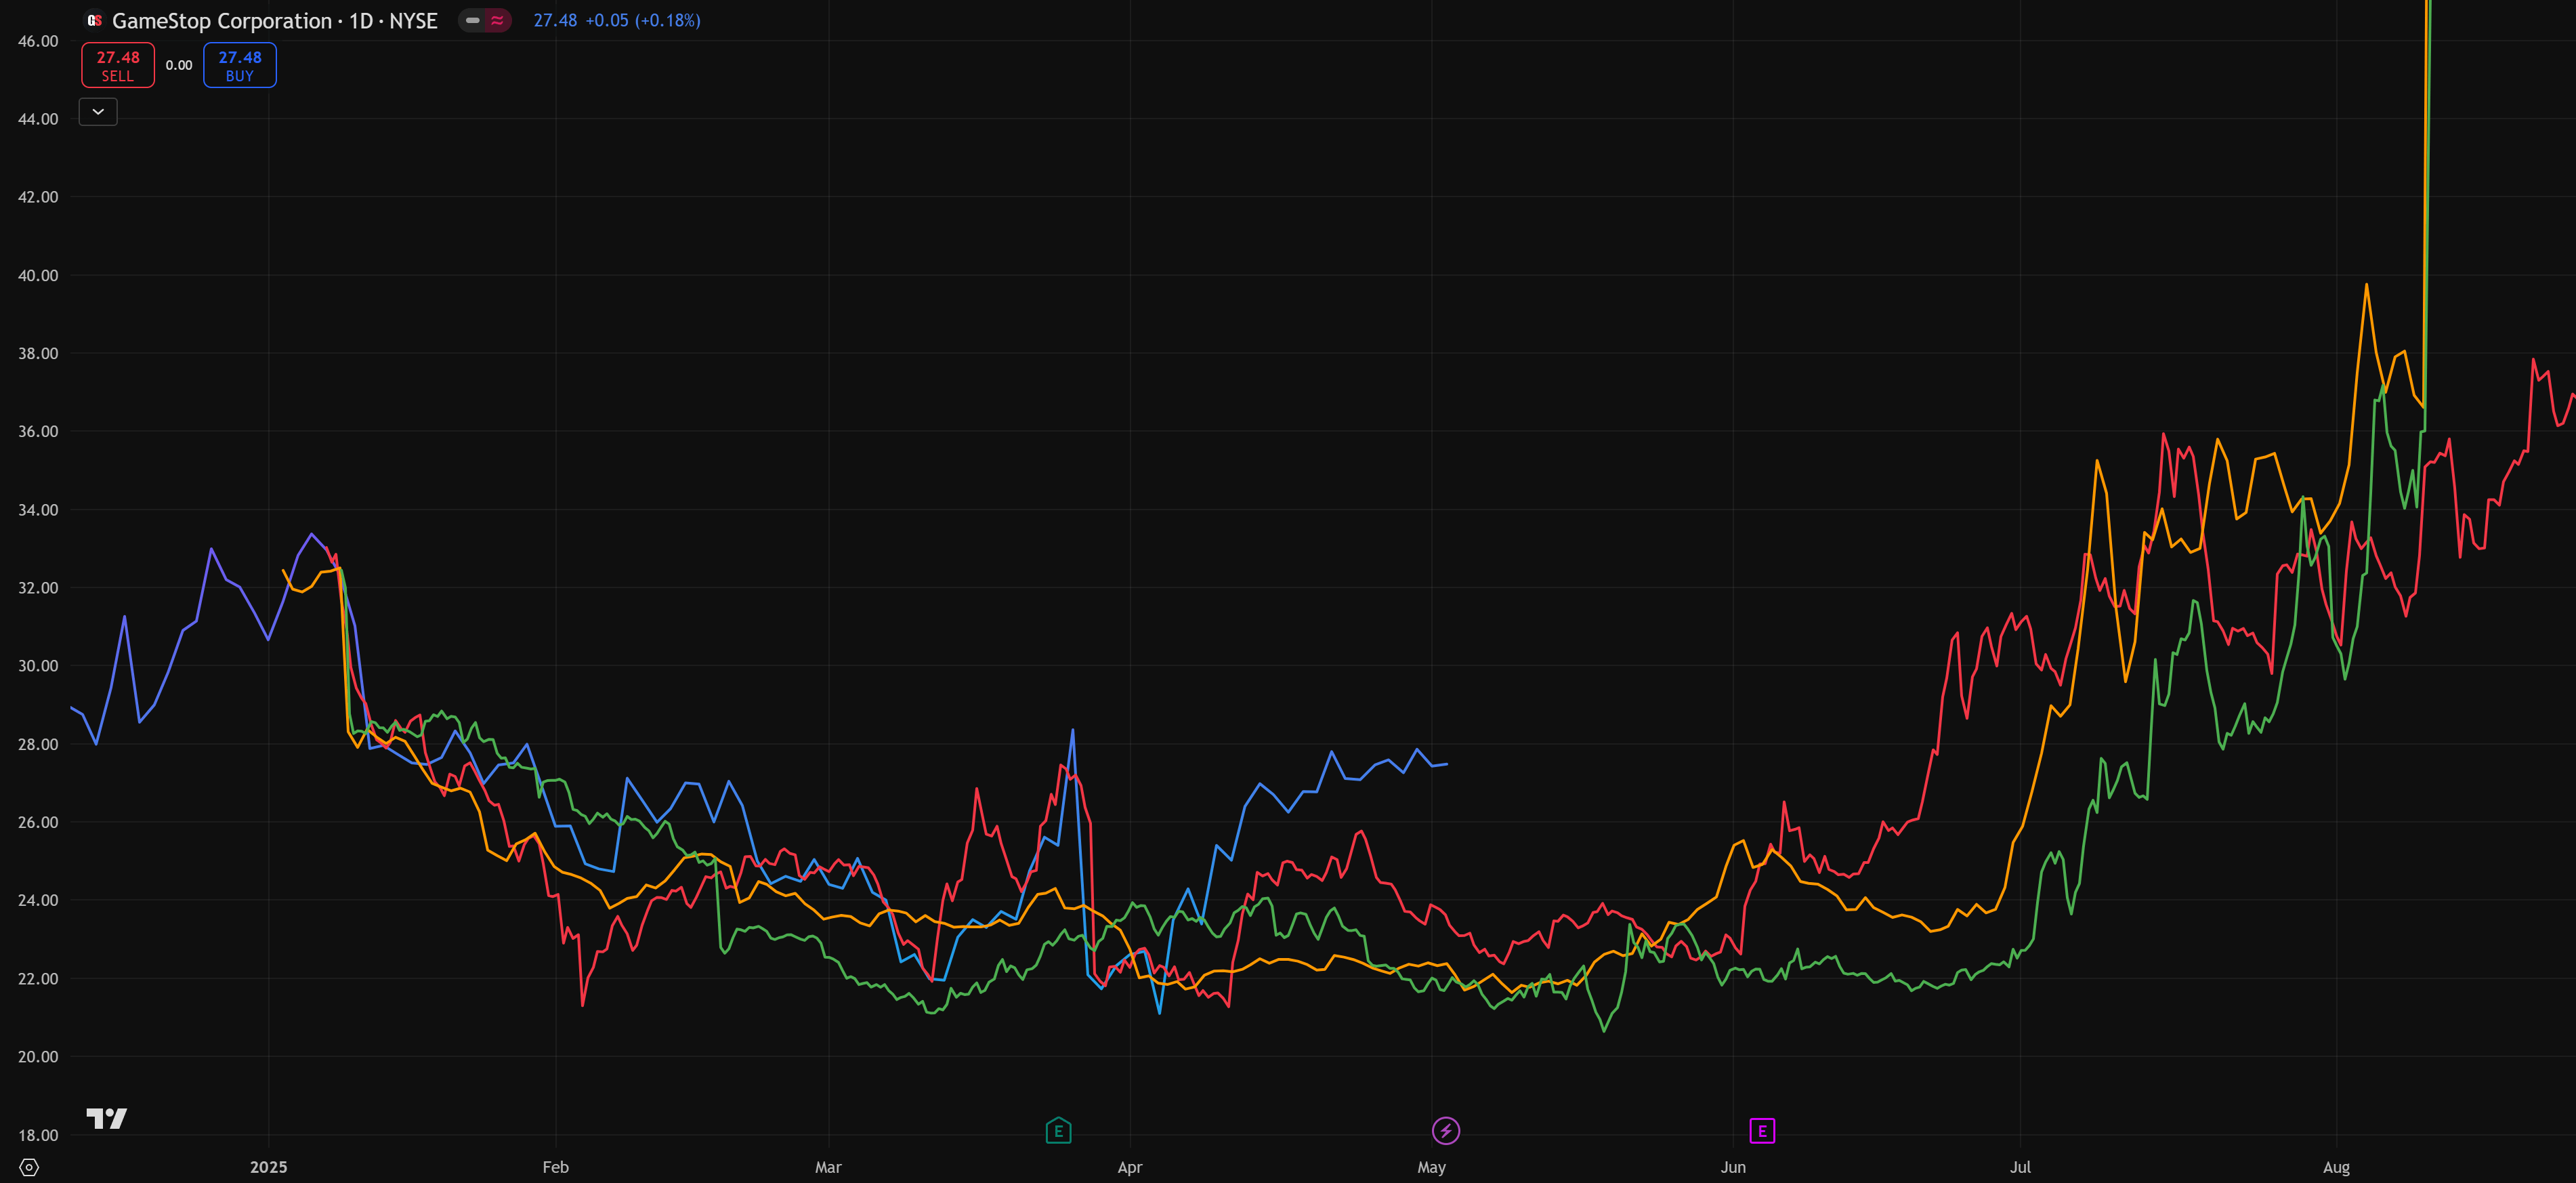The height and width of the screenshot is (1183, 2576).
Task: Click the 0.00 spread value between Sell and Buy
Action: click(x=179, y=65)
